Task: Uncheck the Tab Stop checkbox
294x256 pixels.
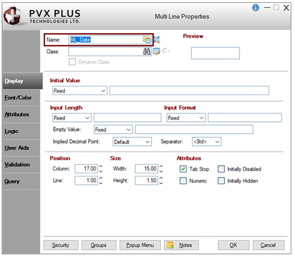Action: [x=183, y=169]
